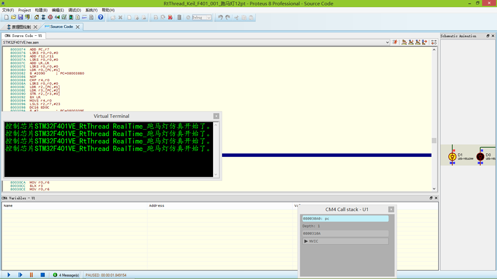Click the Address column header in Variables

[x=220, y=205]
